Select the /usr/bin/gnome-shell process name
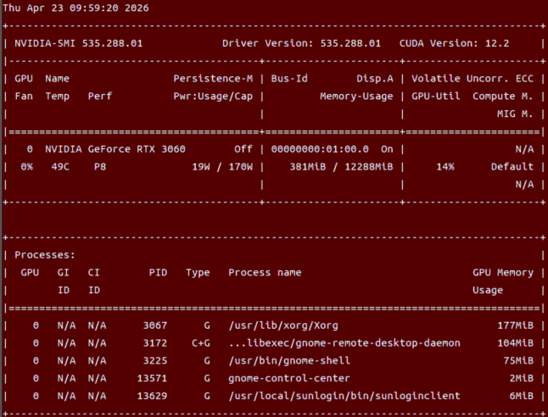Image resolution: width=548 pixels, height=417 pixels. click(289, 361)
